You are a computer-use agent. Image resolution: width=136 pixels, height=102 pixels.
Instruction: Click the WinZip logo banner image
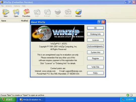point(58,33)
